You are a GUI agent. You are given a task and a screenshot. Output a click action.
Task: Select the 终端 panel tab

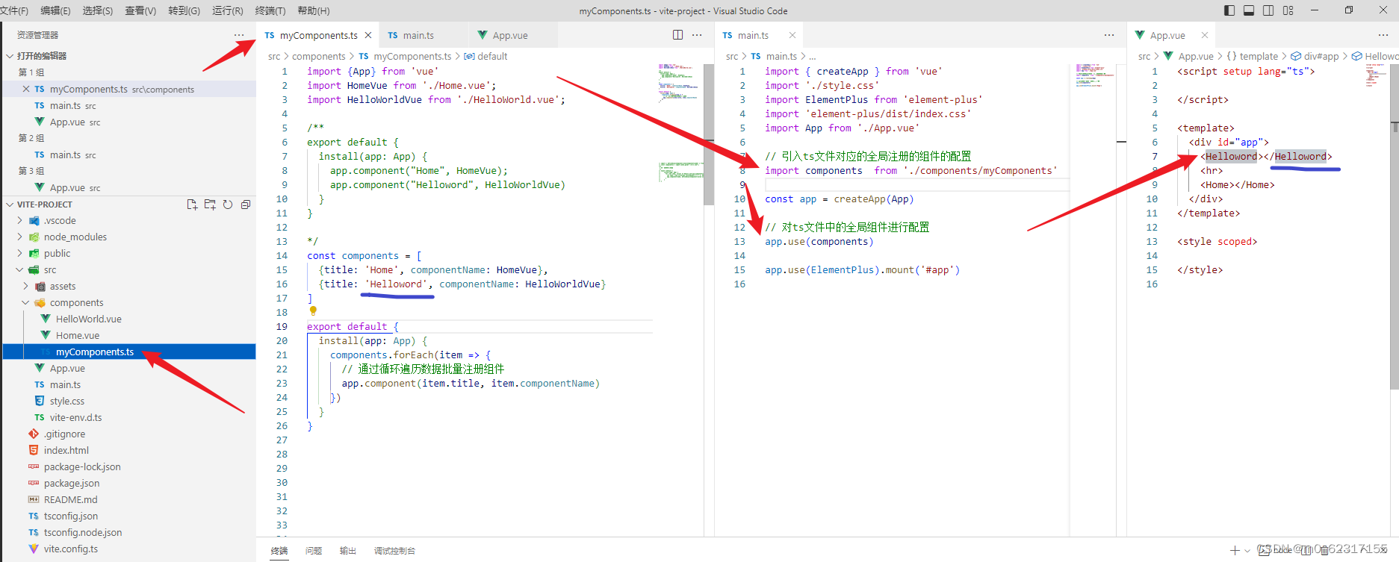pos(279,551)
